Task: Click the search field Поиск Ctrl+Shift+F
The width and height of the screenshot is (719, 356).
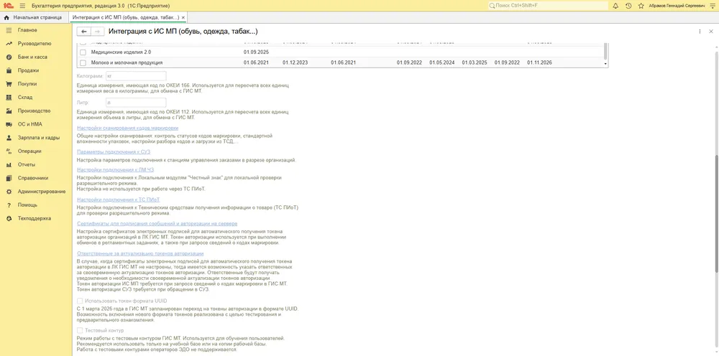Action: pyautogui.click(x=549, y=6)
